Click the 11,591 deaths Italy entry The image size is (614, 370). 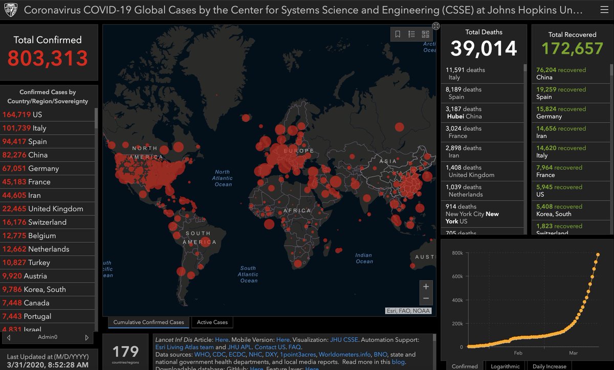pyautogui.click(x=482, y=74)
